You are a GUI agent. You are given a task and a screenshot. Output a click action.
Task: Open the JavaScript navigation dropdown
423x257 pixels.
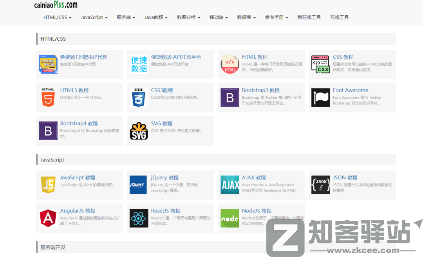[x=94, y=17]
